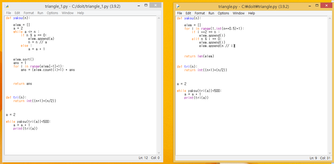Maximize the triangle_1.py window
334x164 pixels.
146,6
